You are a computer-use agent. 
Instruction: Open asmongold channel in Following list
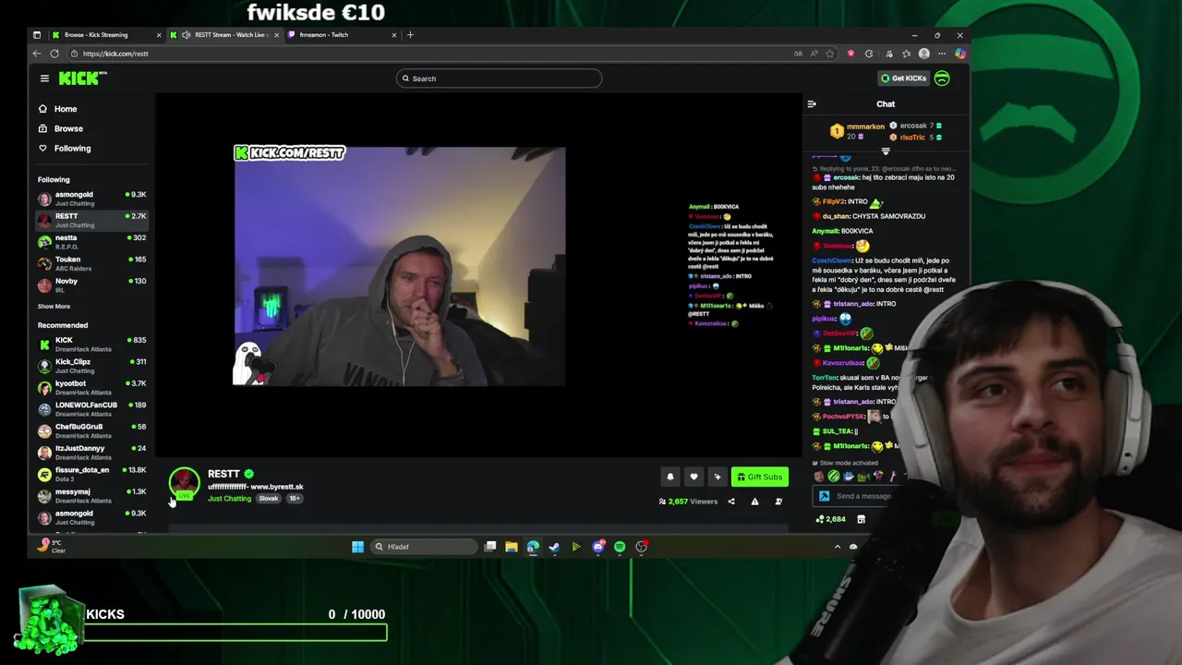click(x=91, y=199)
